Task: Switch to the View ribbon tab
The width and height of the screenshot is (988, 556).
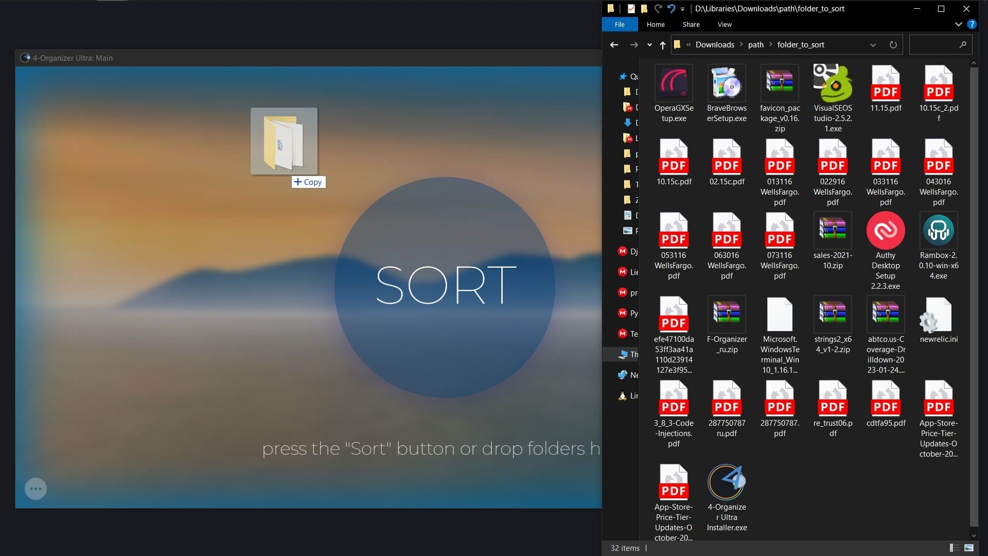Action: pyautogui.click(x=724, y=24)
